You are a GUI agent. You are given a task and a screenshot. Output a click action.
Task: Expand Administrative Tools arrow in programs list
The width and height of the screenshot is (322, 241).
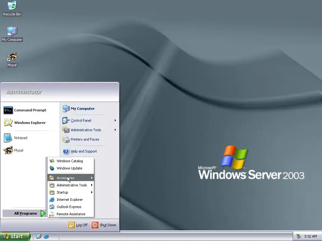[92, 185]
